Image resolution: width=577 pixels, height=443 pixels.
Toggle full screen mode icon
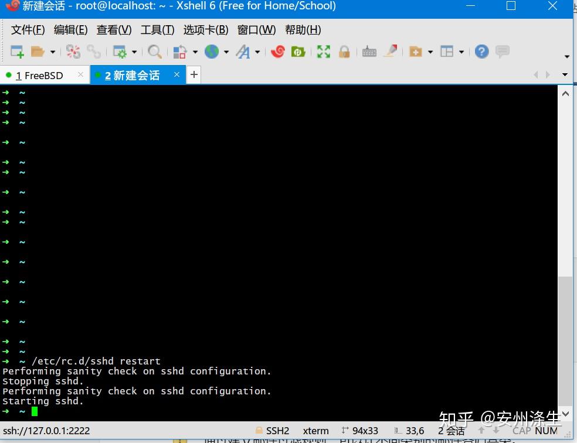point(323,52)
